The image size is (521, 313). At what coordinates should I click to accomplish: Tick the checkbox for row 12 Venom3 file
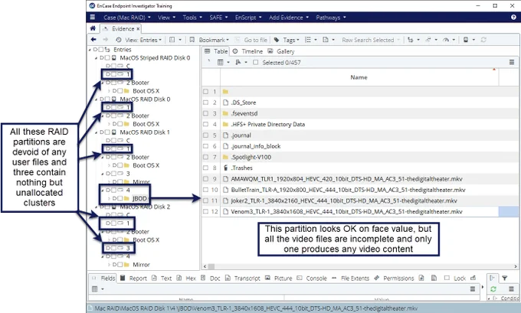205,211
